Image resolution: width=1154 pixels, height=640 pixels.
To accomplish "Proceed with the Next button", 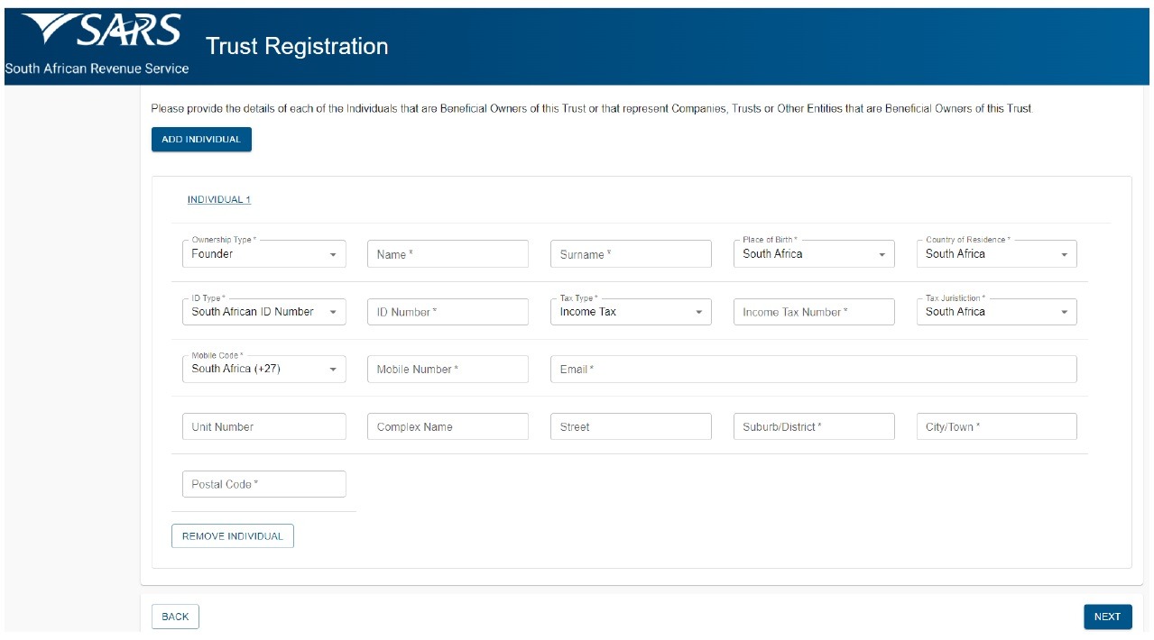I will pos(1107,617).
